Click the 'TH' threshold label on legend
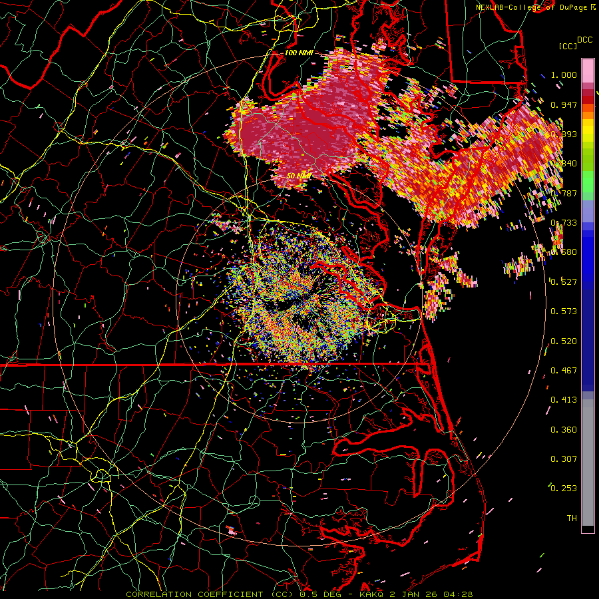 click(x=572, y=518)
